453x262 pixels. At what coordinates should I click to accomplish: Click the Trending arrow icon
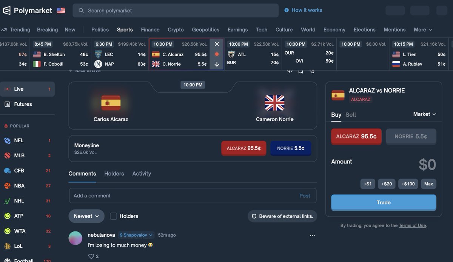click(4, 29)
